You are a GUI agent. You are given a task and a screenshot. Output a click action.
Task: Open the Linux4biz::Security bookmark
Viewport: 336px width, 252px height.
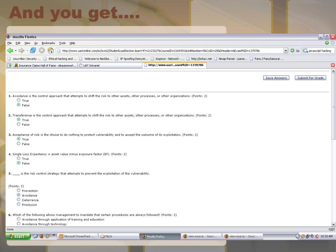coord(24,59)
